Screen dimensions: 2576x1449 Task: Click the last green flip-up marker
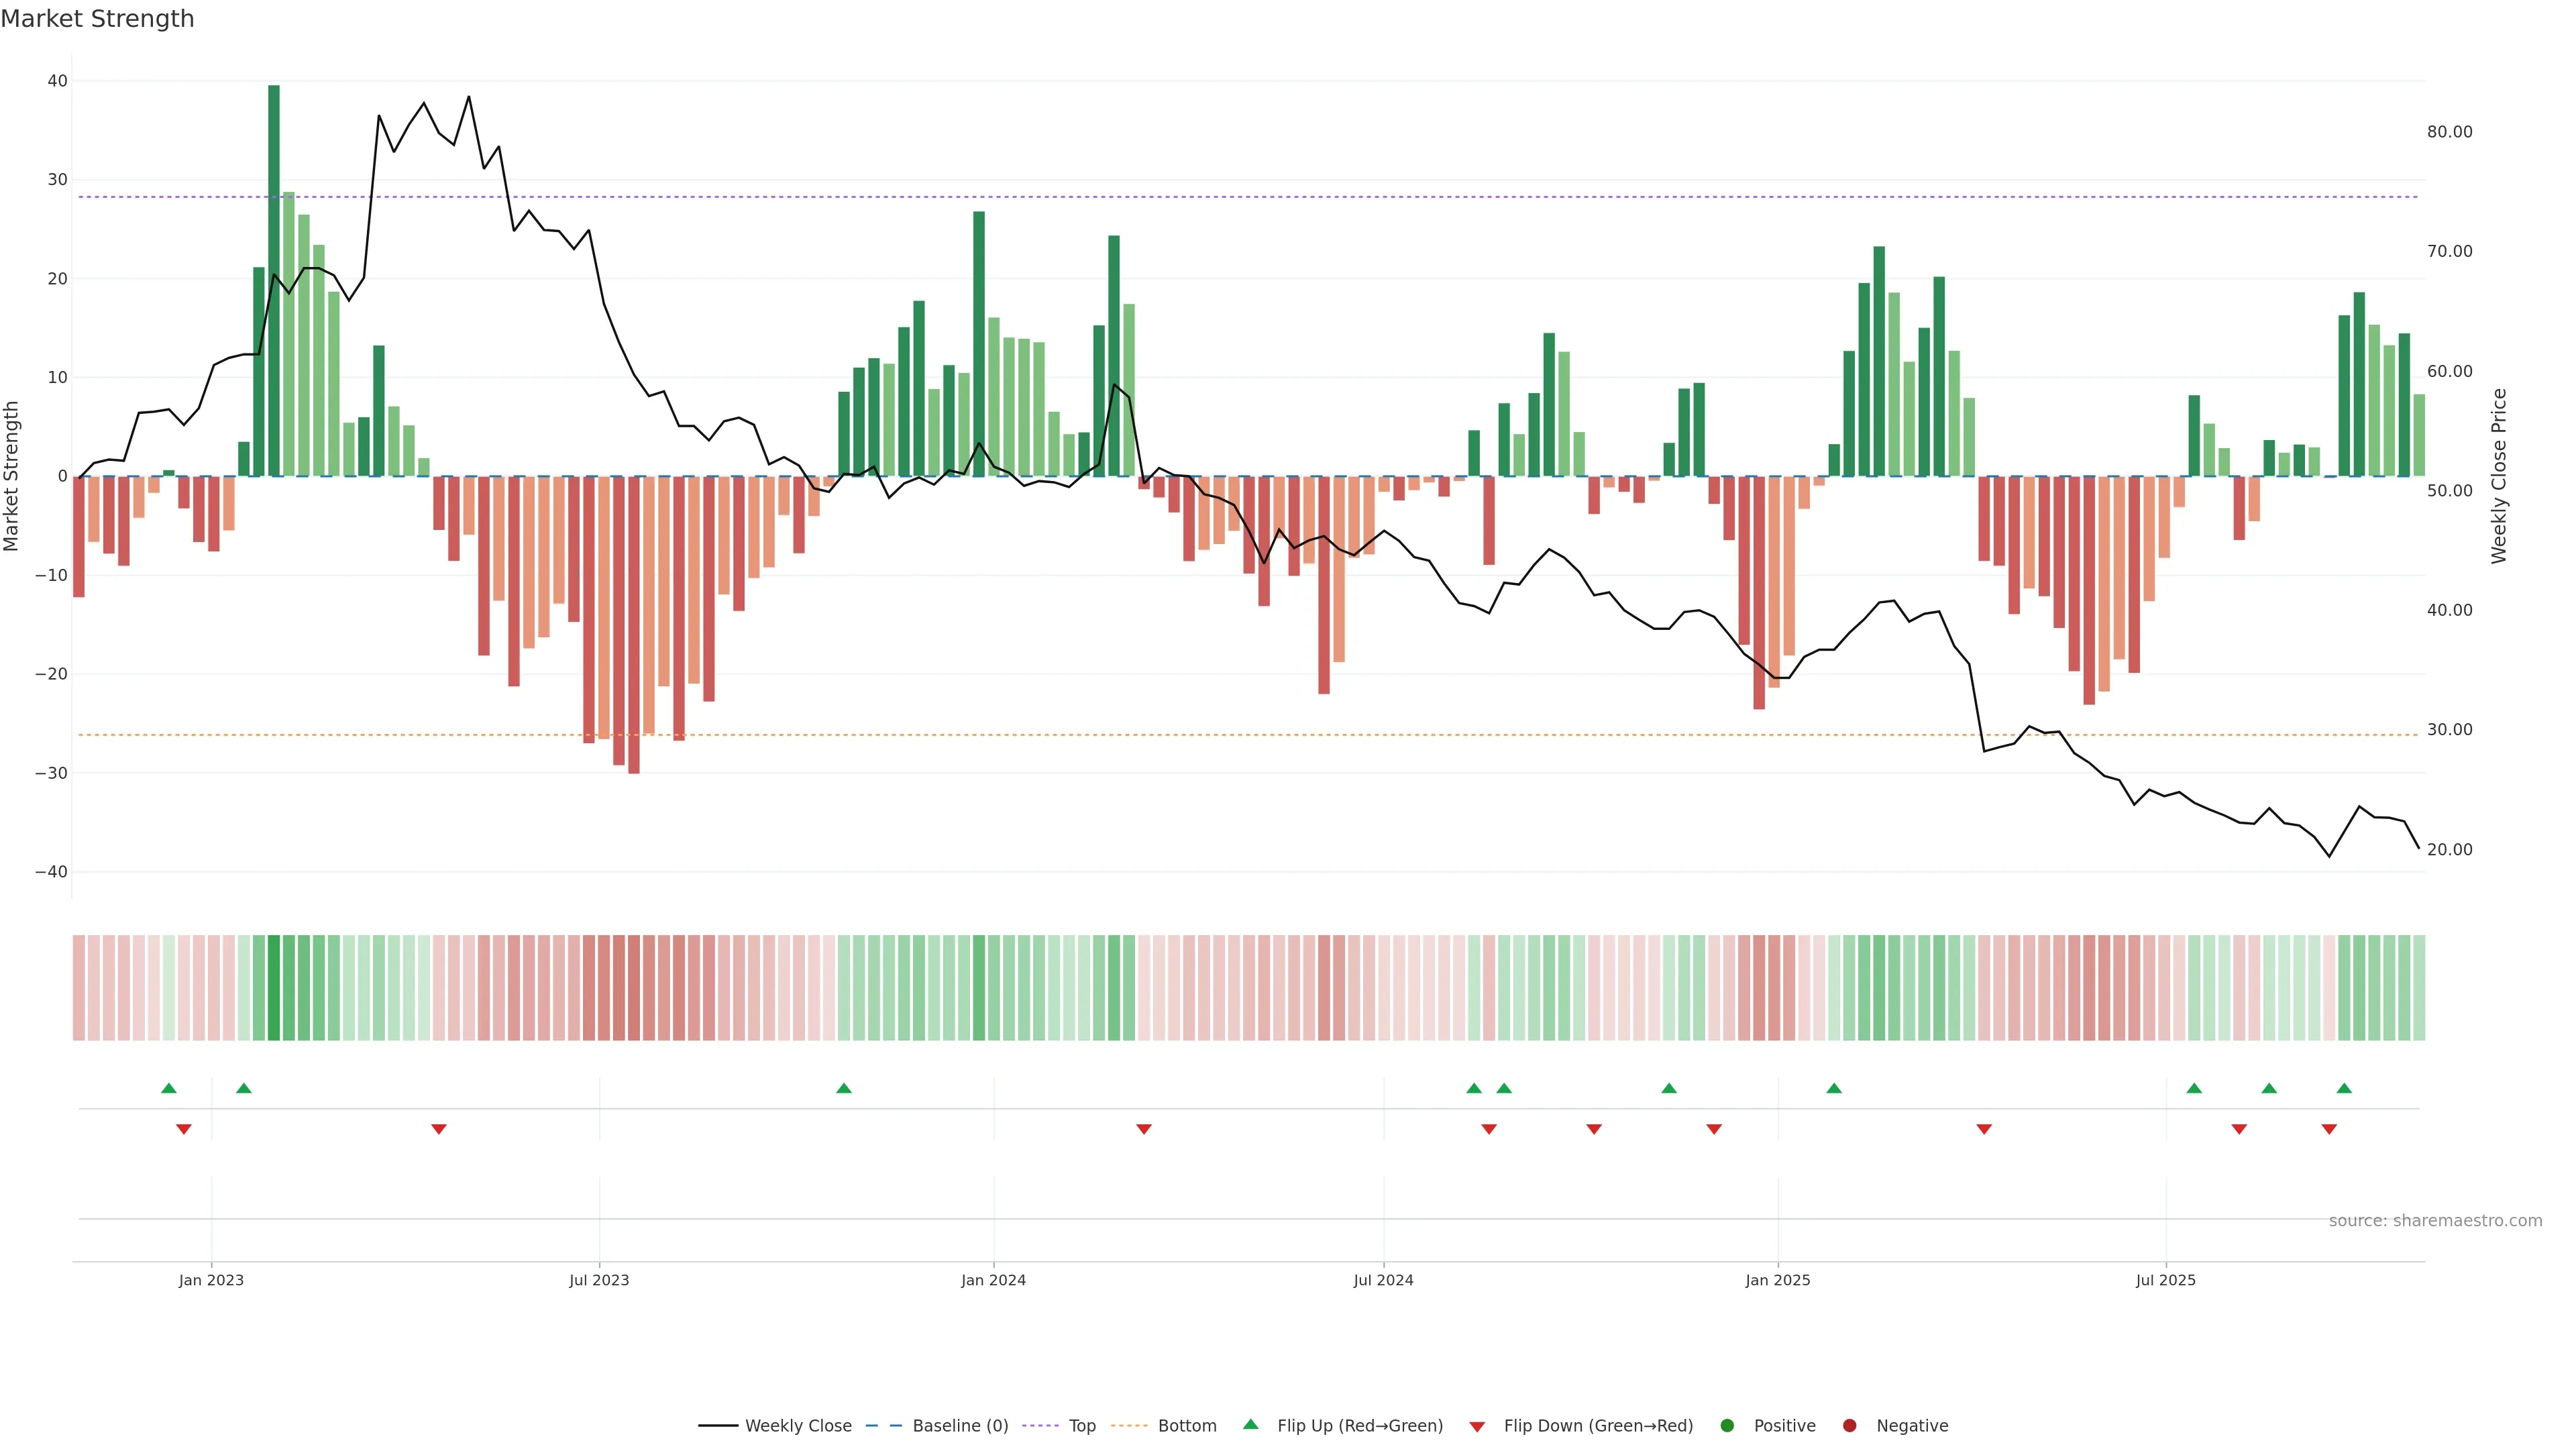click(x=2344, y=1088)
